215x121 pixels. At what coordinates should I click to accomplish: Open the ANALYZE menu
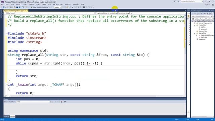(x=68, y=4)
